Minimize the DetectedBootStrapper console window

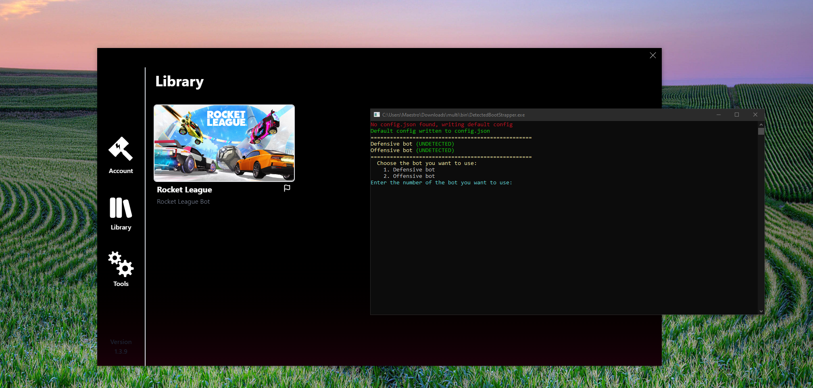pos(719,115)
